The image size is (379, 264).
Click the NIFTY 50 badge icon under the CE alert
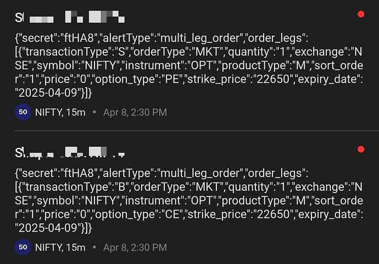point(23,247)
